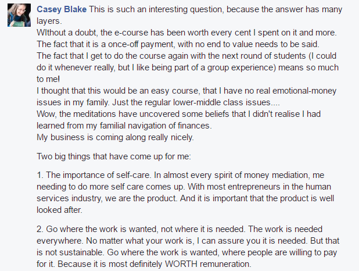Click the line starting 'is not sustainable'
Viewport: 359px width, 271px height.
pyautogui.click(x=186, y=252)
